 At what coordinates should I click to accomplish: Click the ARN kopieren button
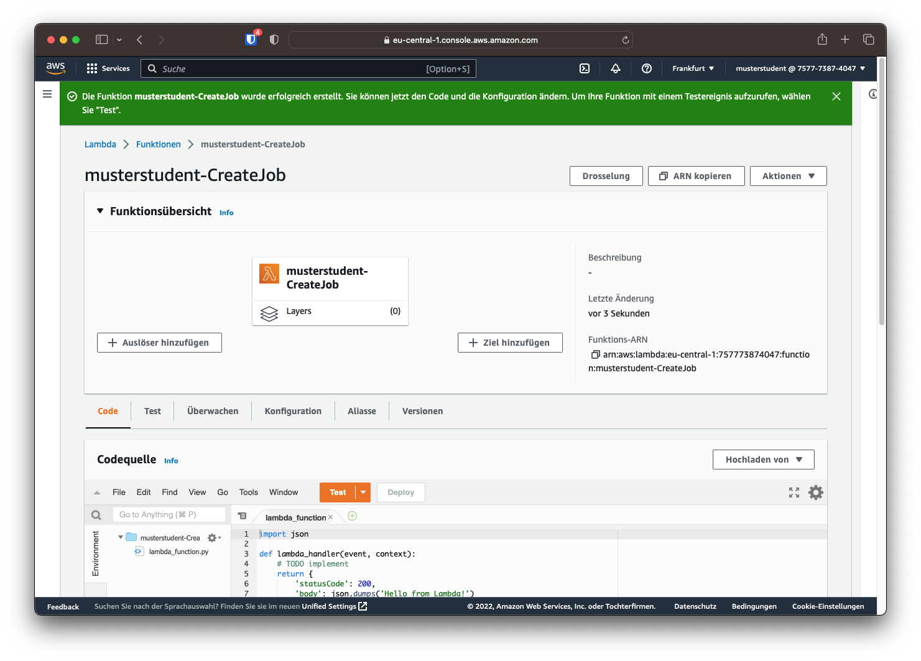click(x=697, y=176)
